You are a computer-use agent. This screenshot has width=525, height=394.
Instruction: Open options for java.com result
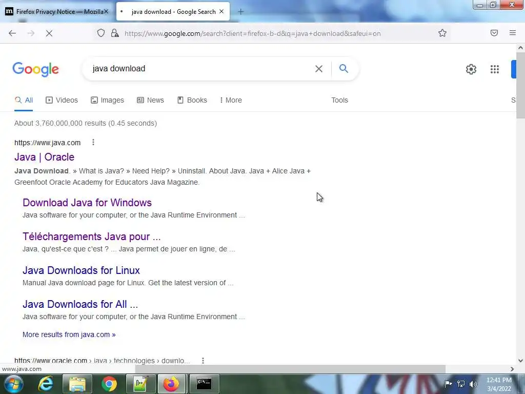click(x=93, y=143)
